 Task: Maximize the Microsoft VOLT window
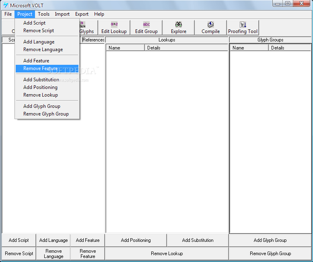click(288, 3)
